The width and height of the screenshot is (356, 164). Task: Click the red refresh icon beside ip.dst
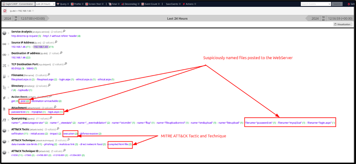pos(5,11)
